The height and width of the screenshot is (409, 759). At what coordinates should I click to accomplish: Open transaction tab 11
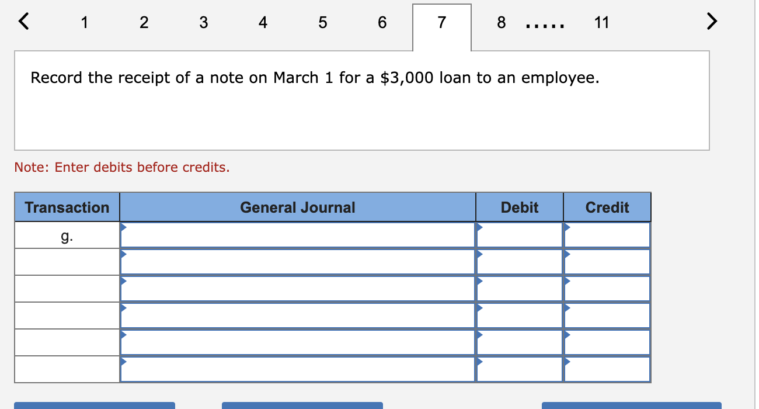click(x=602, y=23)
